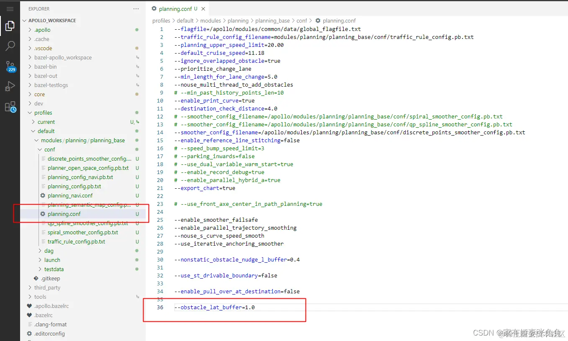This screenshot has height=341, width=568.
Task: Expand the testdata folder
Action: click(x=54, y=269)
